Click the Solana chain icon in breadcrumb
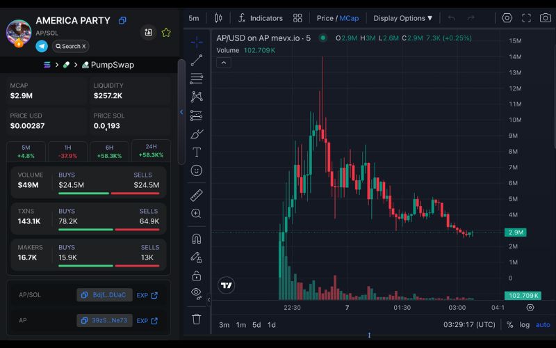The width and height of the screenshot is (556, 348). tap(47, 65)
